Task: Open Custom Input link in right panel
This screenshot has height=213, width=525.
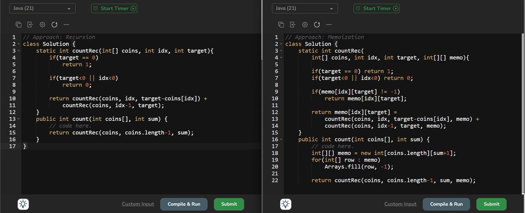Action: pyautogui.click(x=400, y=204)
